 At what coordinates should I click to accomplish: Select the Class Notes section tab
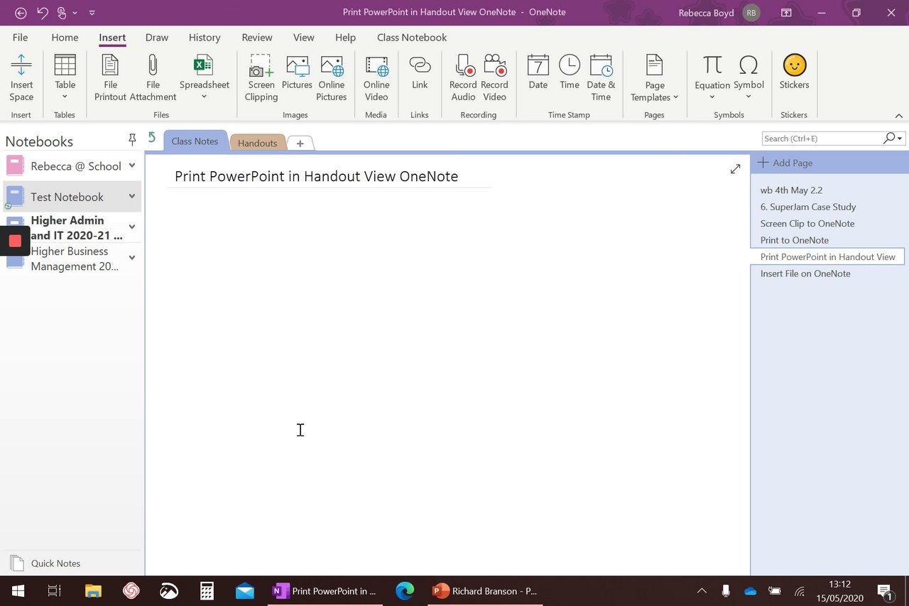coord(195,141)
